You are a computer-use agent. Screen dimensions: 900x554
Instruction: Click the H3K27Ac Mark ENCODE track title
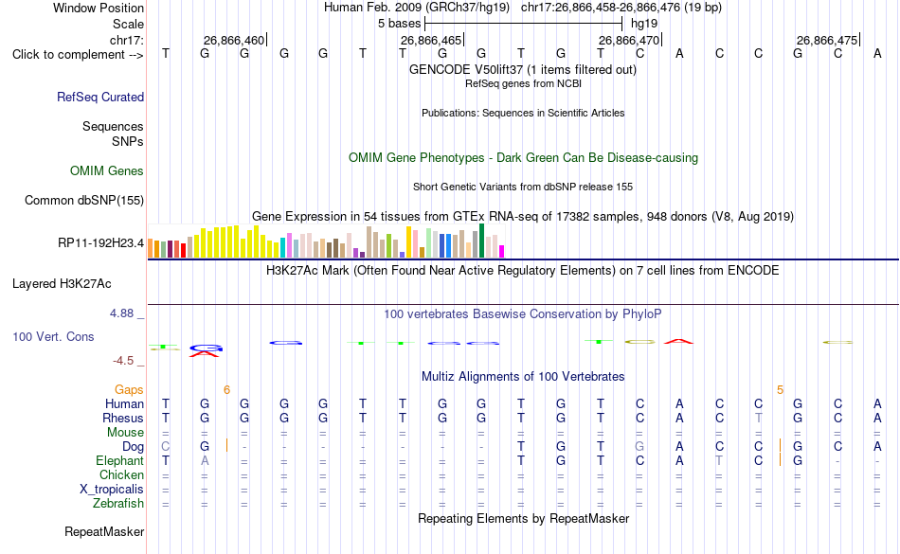tap(522, 270)
